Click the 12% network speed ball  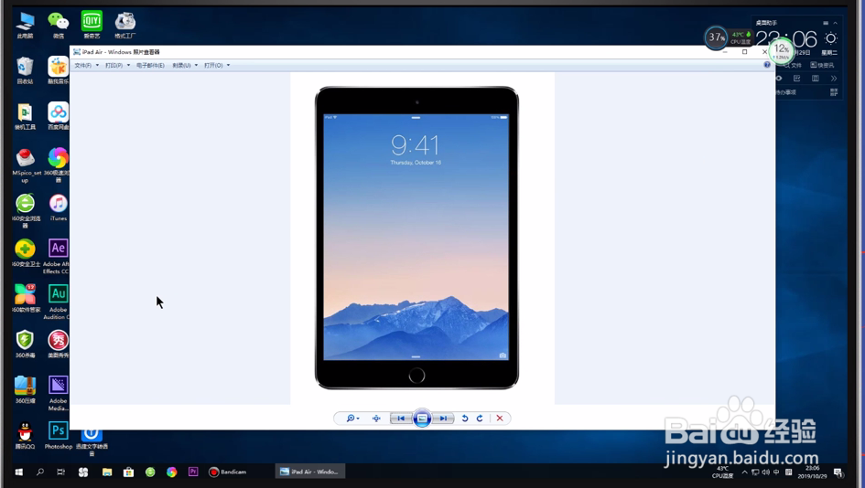(x=781, y=50)
